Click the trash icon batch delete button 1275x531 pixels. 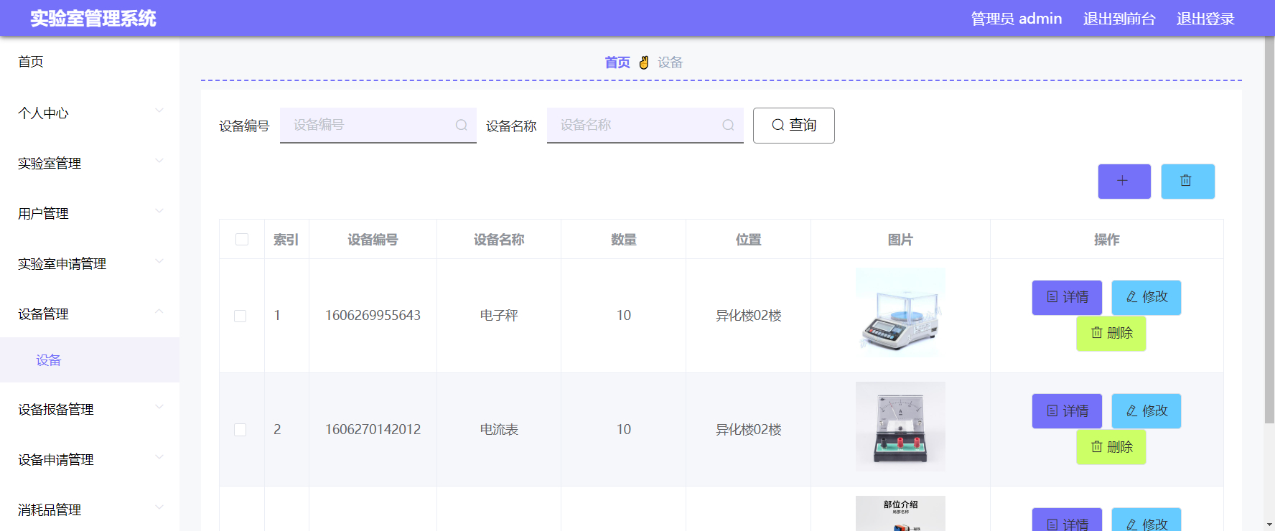(1187, 182)
